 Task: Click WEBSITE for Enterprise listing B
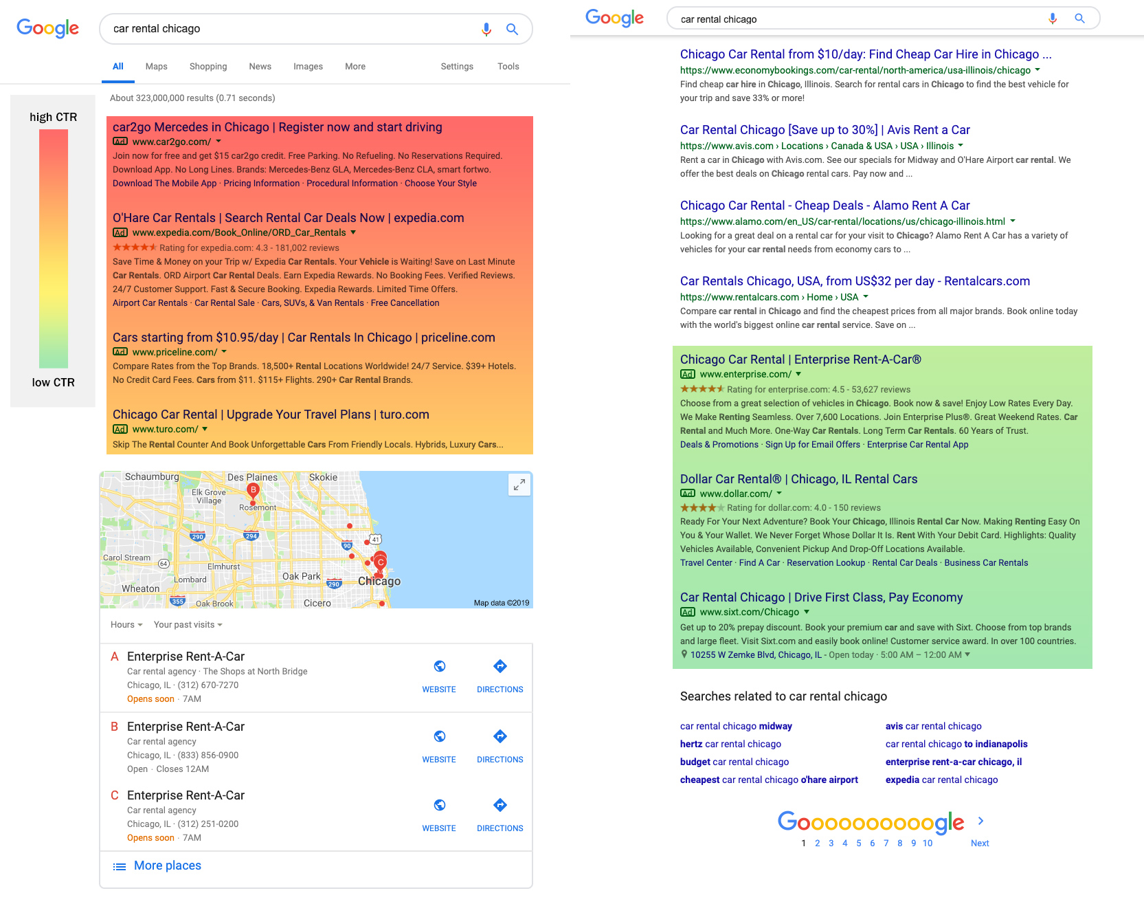(439, 760)
